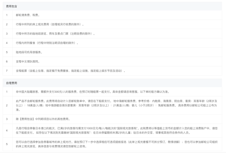Click the 此产品不含邮轮服务费 paragraph

coord(116,106)
